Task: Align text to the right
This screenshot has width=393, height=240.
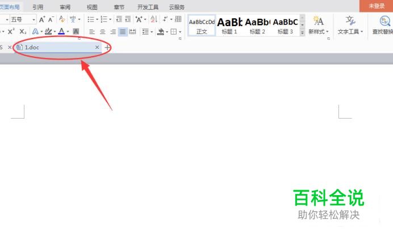Action: click(113, 32)
